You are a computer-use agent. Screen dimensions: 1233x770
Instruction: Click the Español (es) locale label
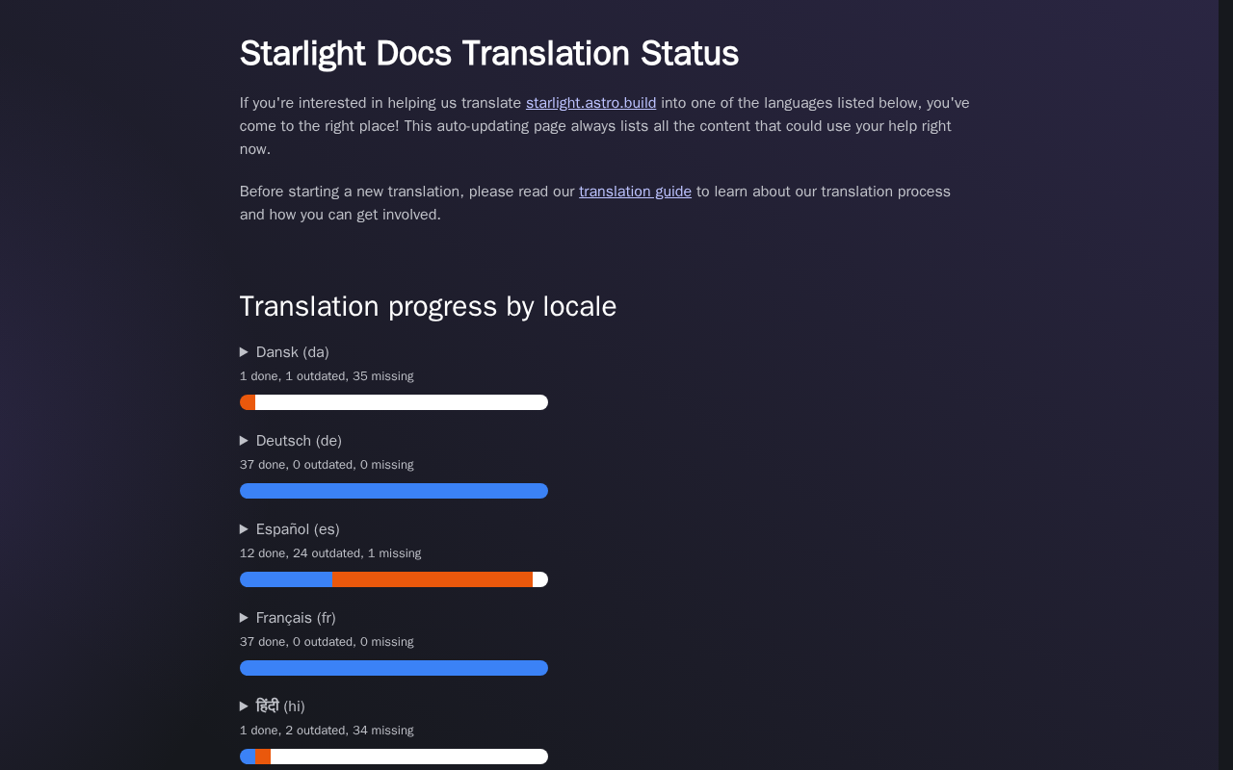298,529
